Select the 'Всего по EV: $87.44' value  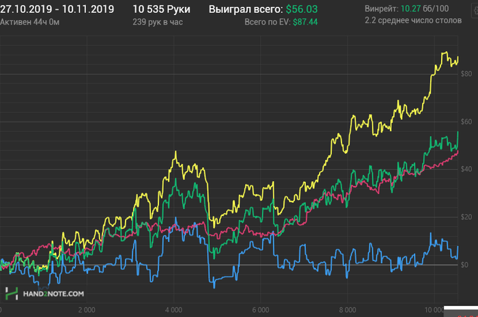click(x=281, y=22)
